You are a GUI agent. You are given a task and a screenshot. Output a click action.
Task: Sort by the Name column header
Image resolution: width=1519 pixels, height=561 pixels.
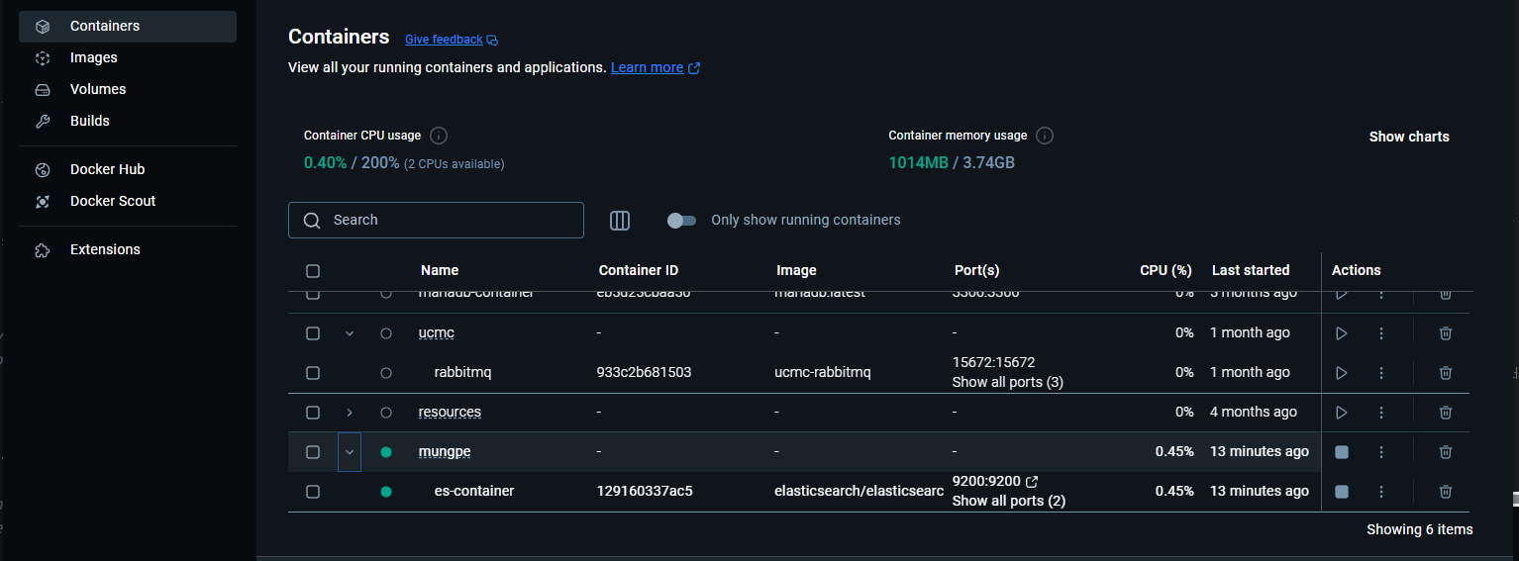tap(440, 270)
